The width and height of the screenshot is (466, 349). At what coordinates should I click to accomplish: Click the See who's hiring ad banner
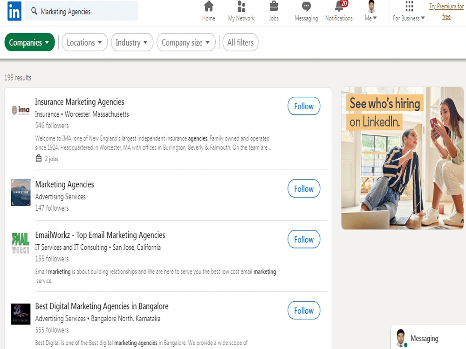click(403, 158)
